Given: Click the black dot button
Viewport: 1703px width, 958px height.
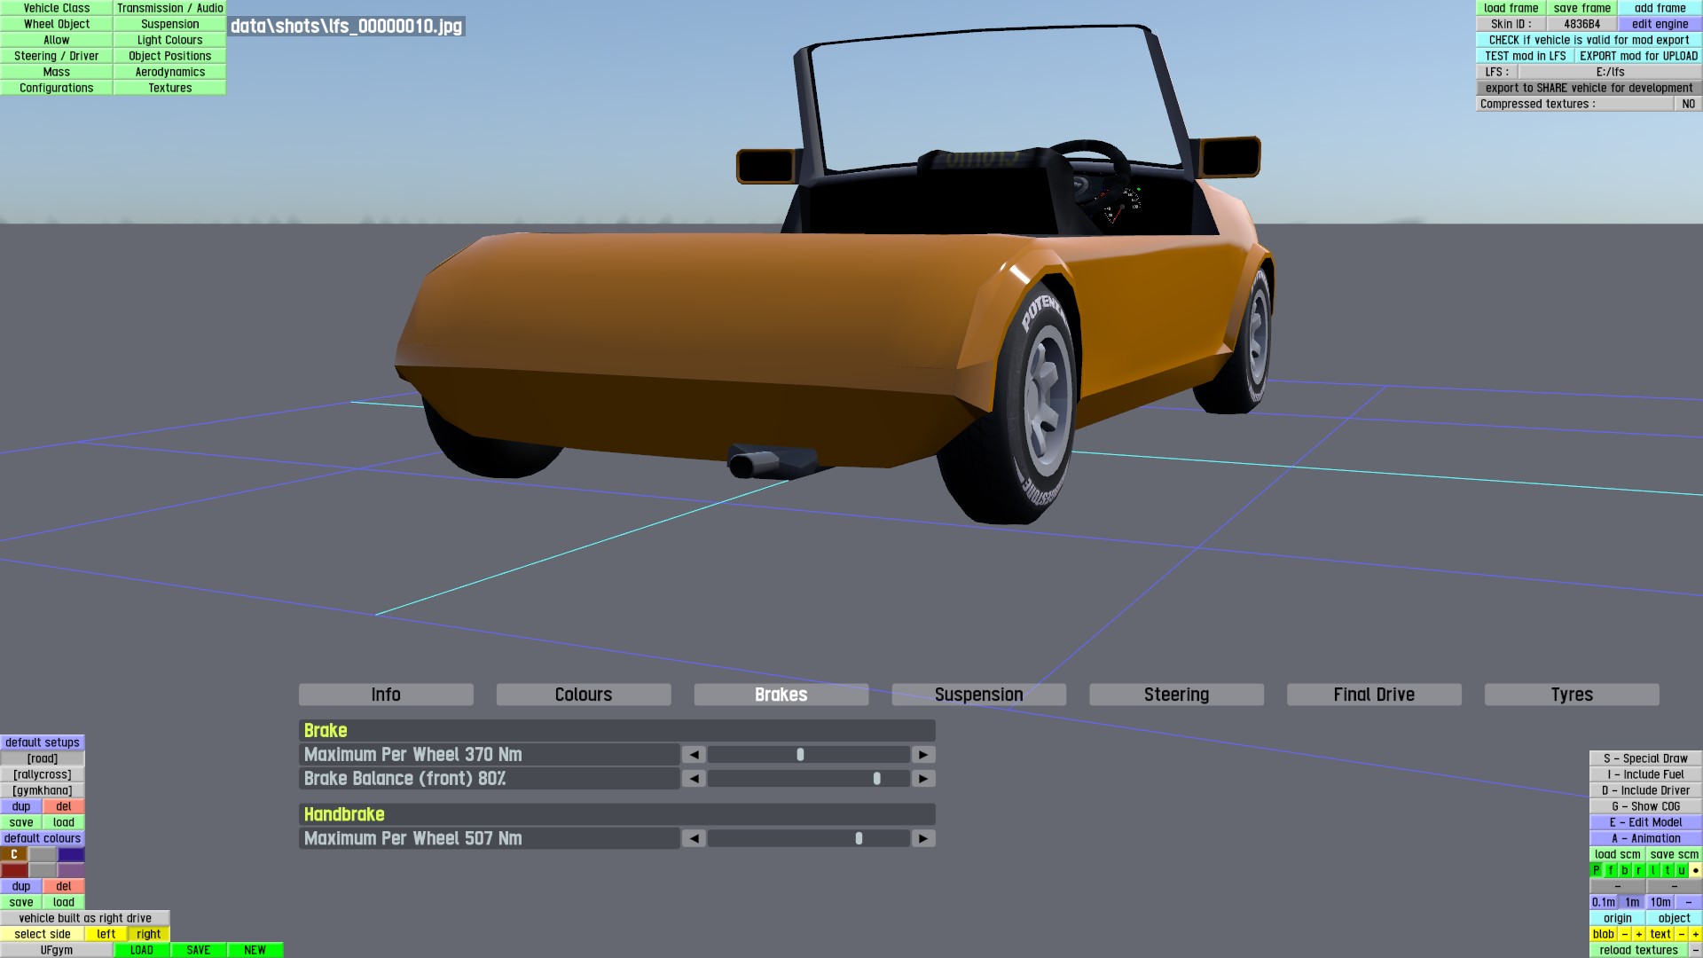Looking at the screenshot, I should coord(1695,870).
